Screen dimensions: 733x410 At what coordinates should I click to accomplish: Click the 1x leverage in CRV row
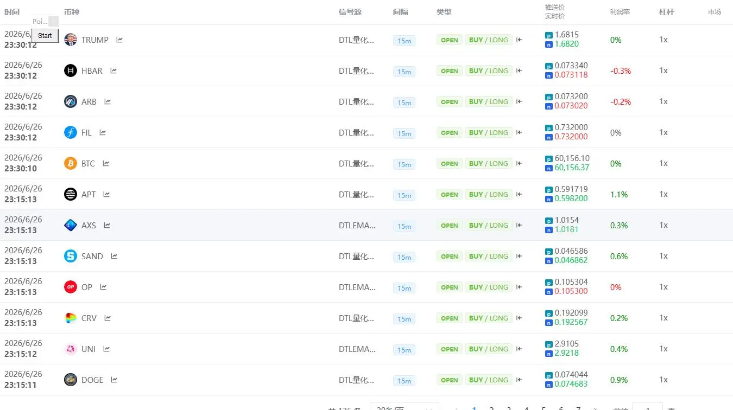tap(664, 318)
